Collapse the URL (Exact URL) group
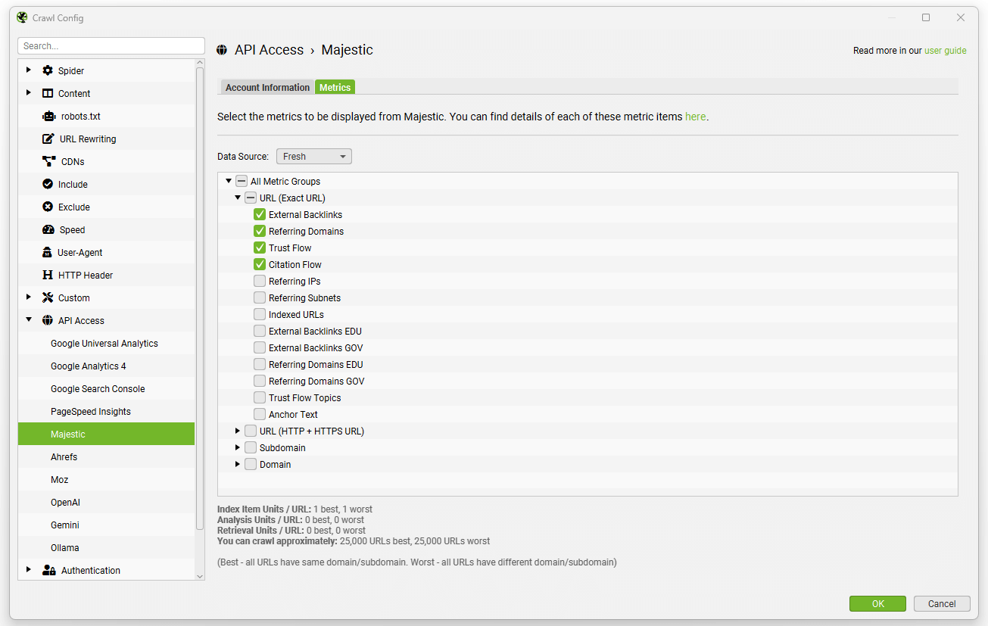Viewport: 988px width, 626px height. coord(237,198)
